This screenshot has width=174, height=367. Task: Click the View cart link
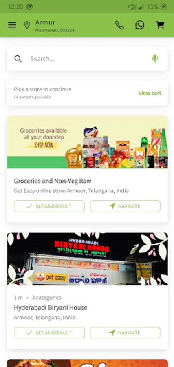pyautogui.click(x=150, y=93)
